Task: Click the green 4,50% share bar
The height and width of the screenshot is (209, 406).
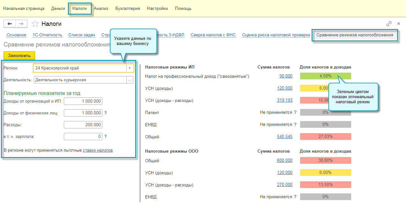Action: [325, 76]
